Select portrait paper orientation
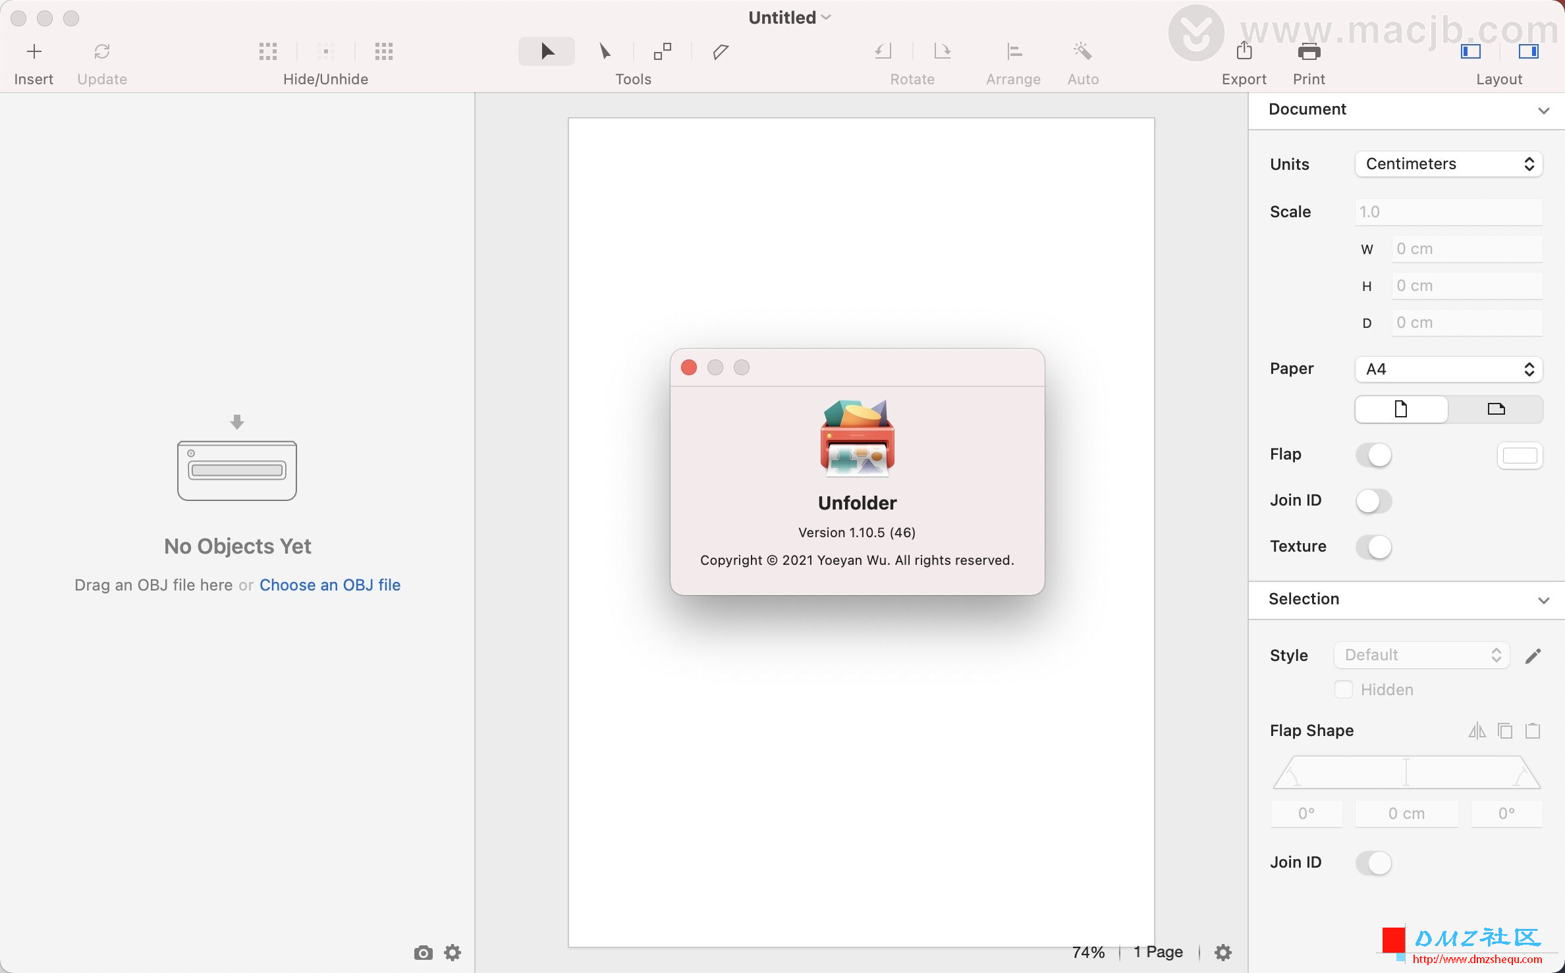 coord(1402,409)
